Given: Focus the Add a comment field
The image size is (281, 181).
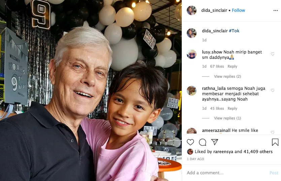Looking at the screenshot, I should 227,173.
